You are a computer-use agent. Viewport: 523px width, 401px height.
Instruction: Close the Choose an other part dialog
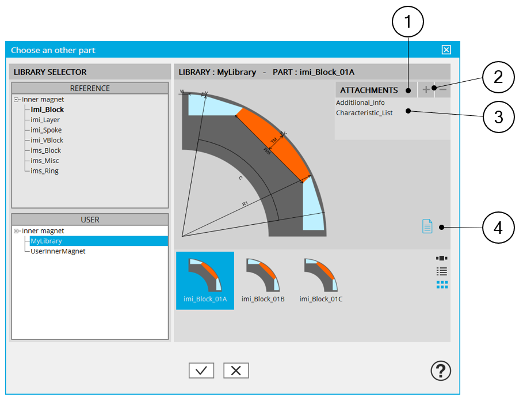[x=446, y=50]
